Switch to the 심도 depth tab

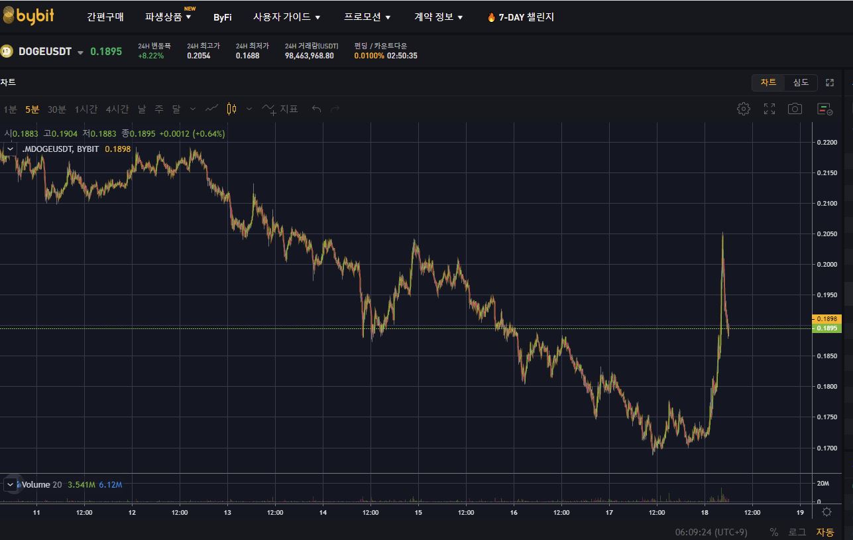(x=801, y=82)
